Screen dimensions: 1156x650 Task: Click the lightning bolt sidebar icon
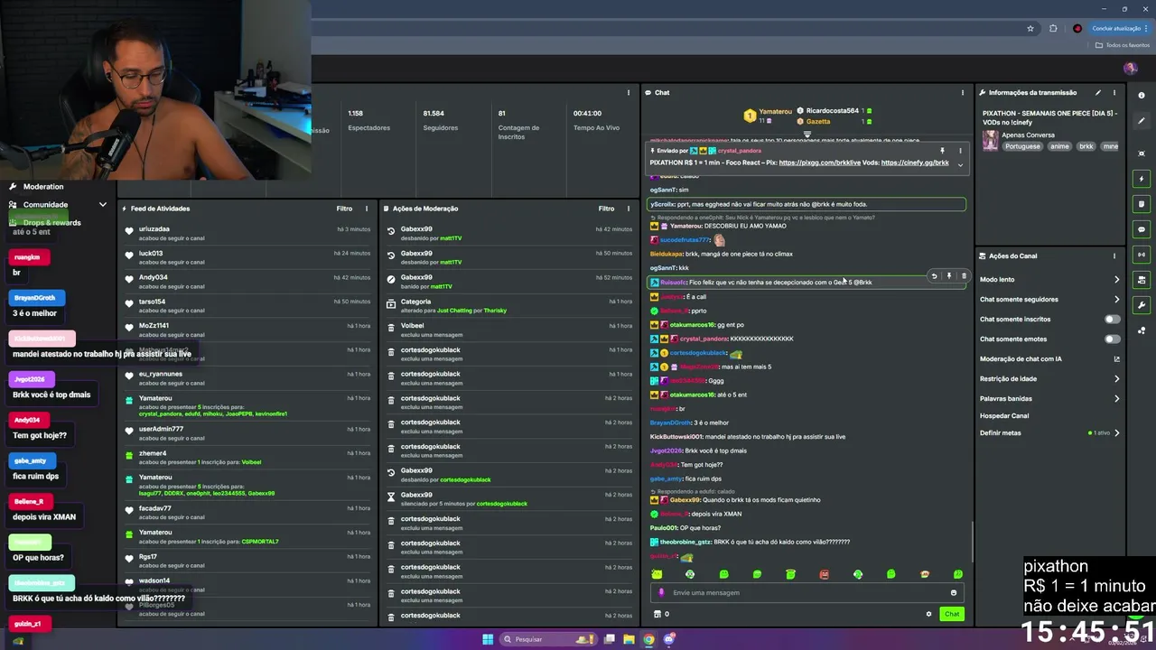tap(1142, 179)
